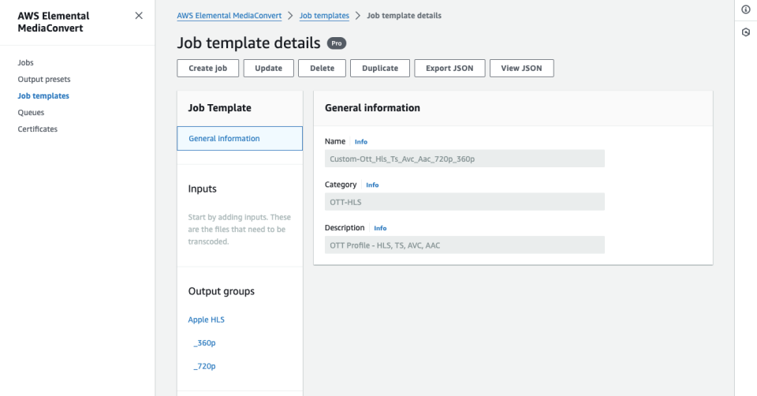Click the info circle icon at top right
The width and height of the screenshot is (757, 396).
pyautogui.click(x=746, y=9)
